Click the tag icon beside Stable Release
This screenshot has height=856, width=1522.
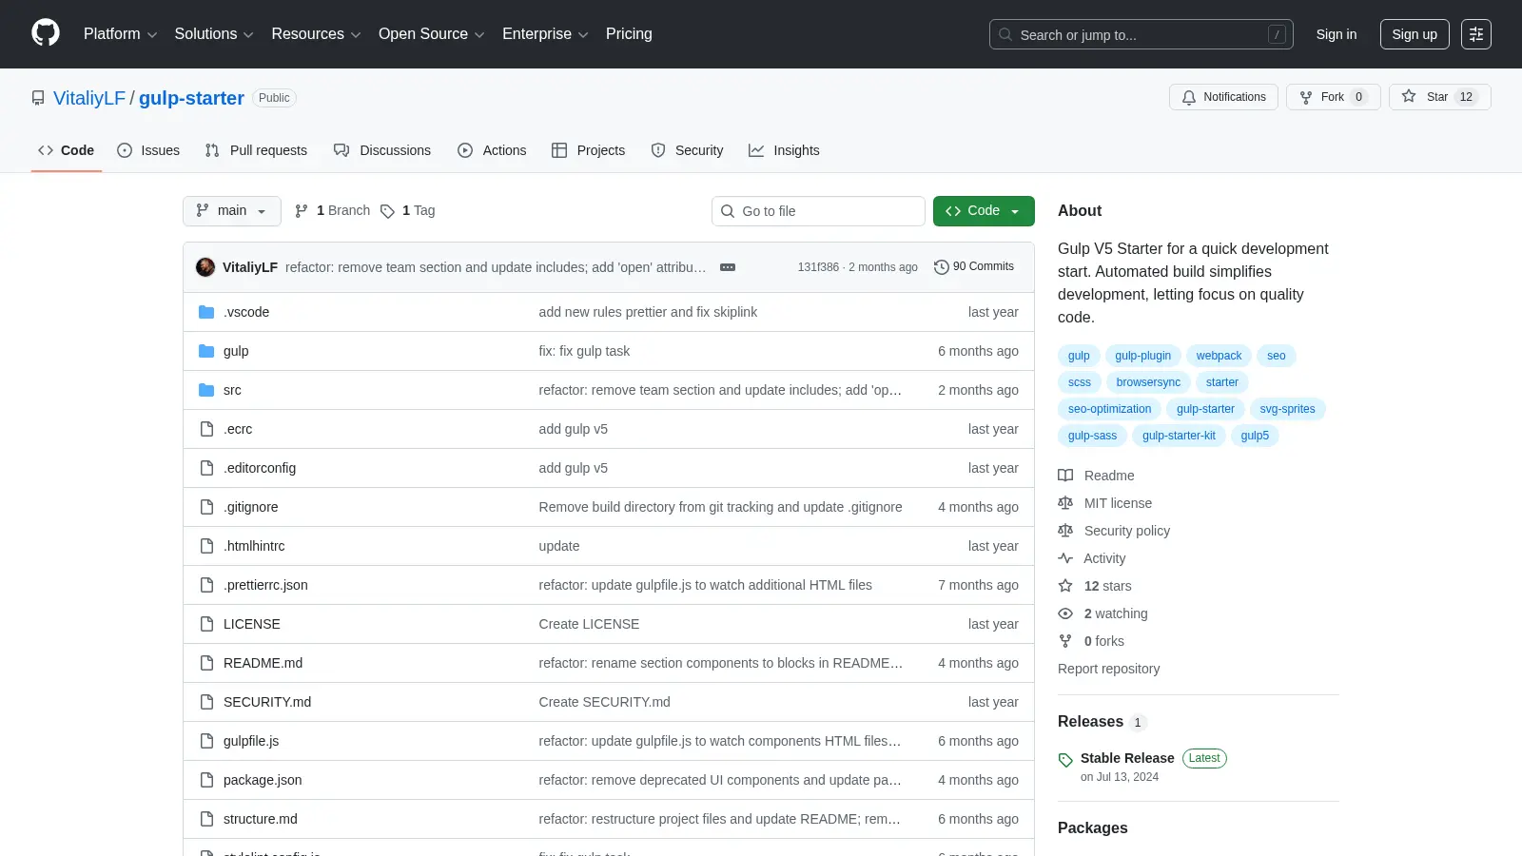[x=1065, y=760]
